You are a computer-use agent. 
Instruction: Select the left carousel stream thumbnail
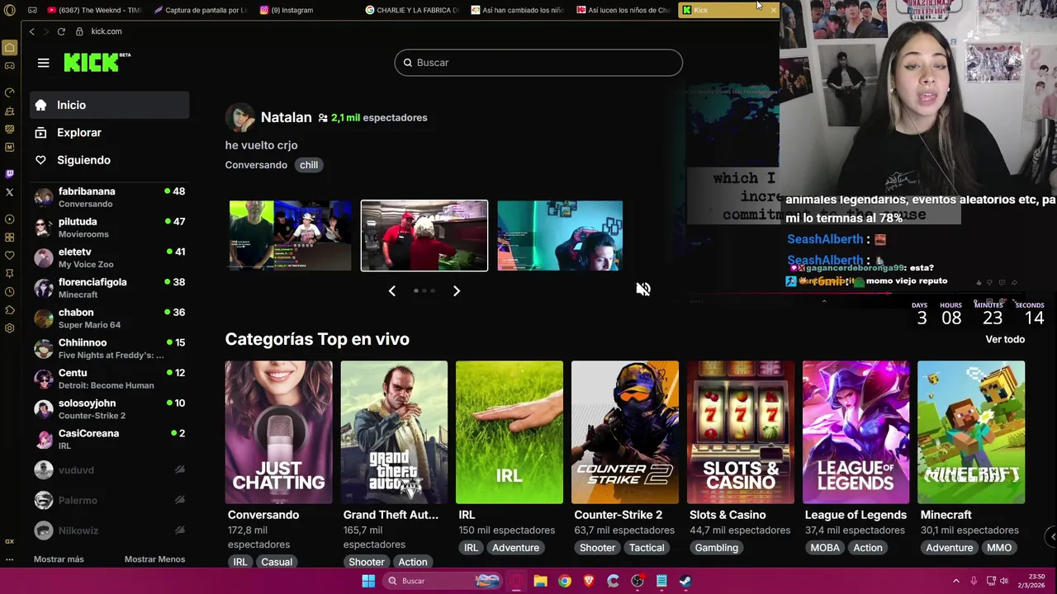290,235
